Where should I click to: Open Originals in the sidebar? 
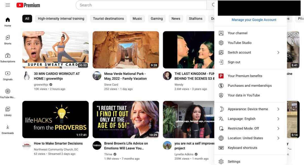tap(8, 76)
